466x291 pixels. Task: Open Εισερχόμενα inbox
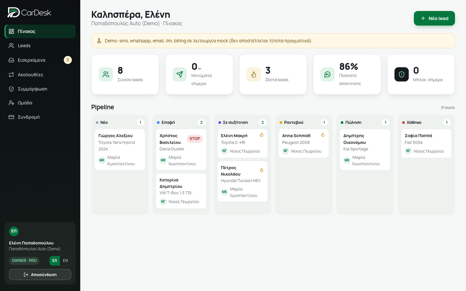[40, 60]
